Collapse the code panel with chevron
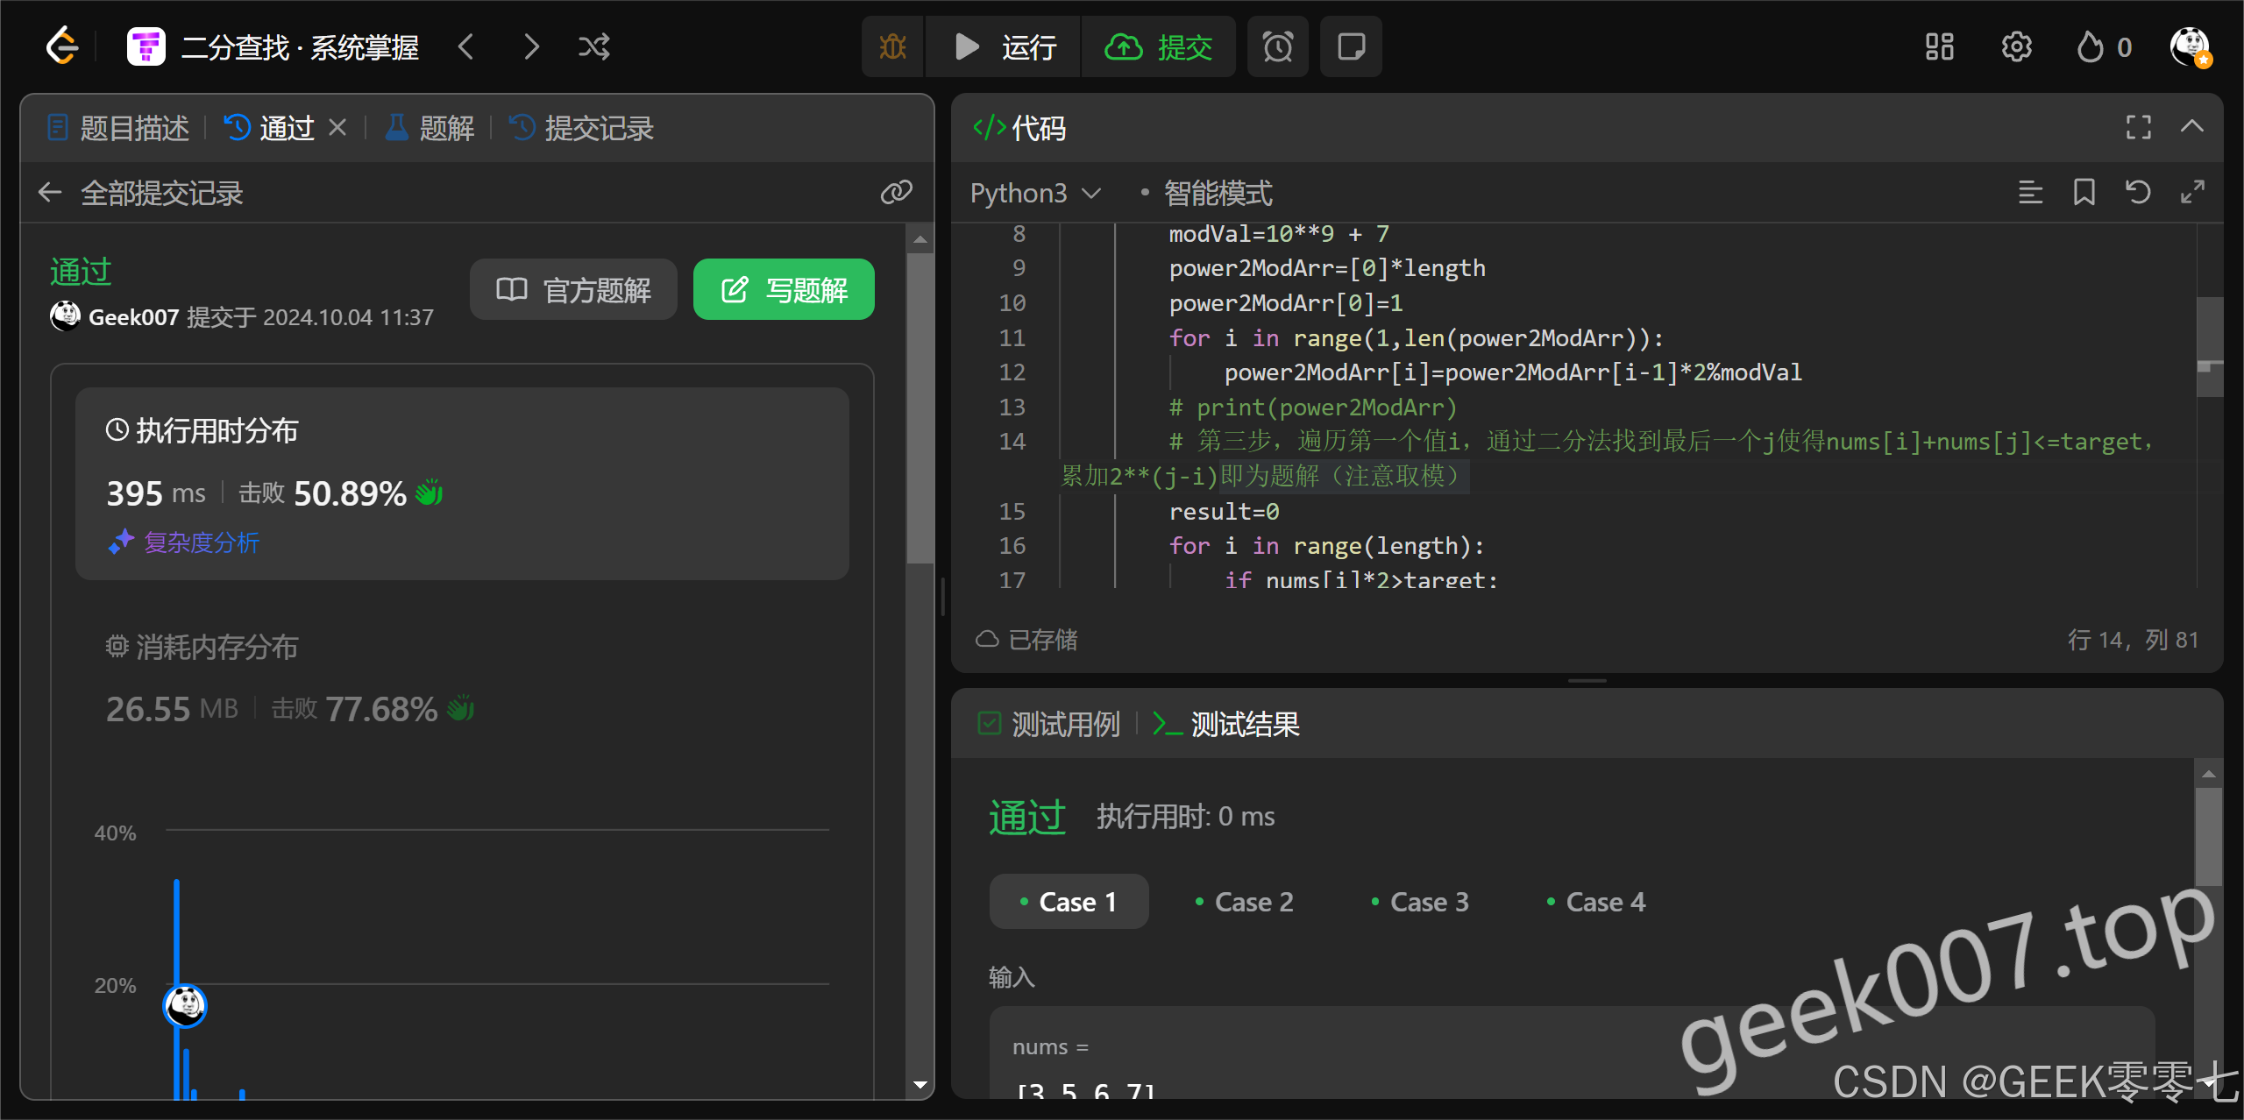 coord(2191,127)
